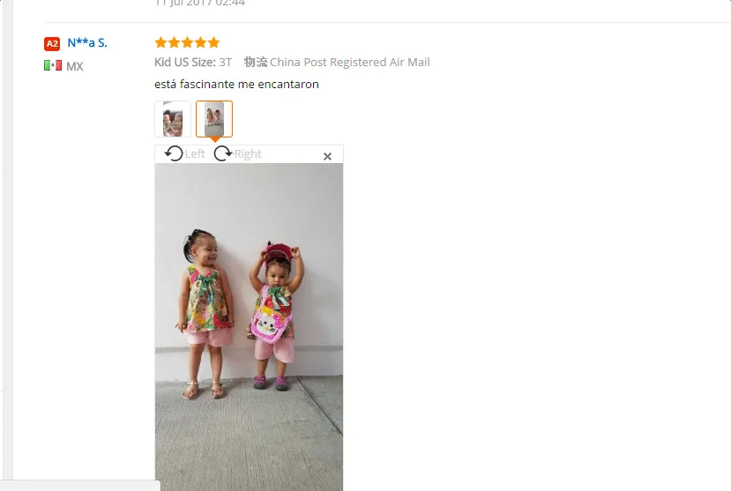
Task: Click the enlarged photo of two children
Action: (x=249, y=326)
